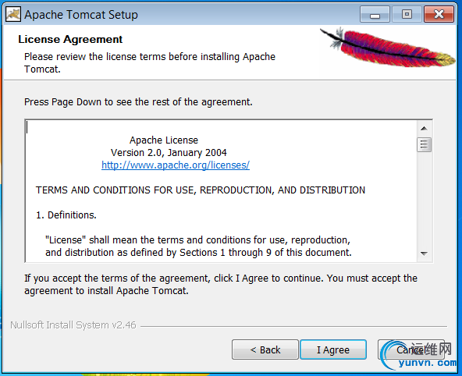Maximize the Apache Tomcat Setup window
Screen dimensions: 462x376
[x=407, y=14]
